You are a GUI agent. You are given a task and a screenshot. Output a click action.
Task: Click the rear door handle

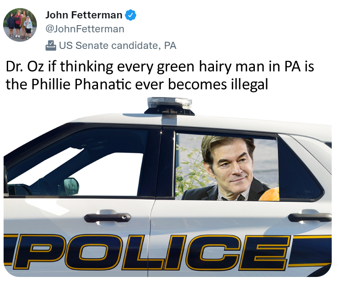(x=310, y=216)
